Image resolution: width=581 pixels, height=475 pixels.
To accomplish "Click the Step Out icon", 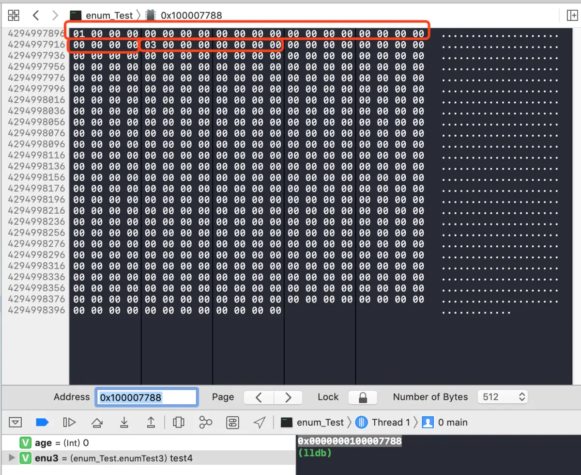I will point(151,422).
